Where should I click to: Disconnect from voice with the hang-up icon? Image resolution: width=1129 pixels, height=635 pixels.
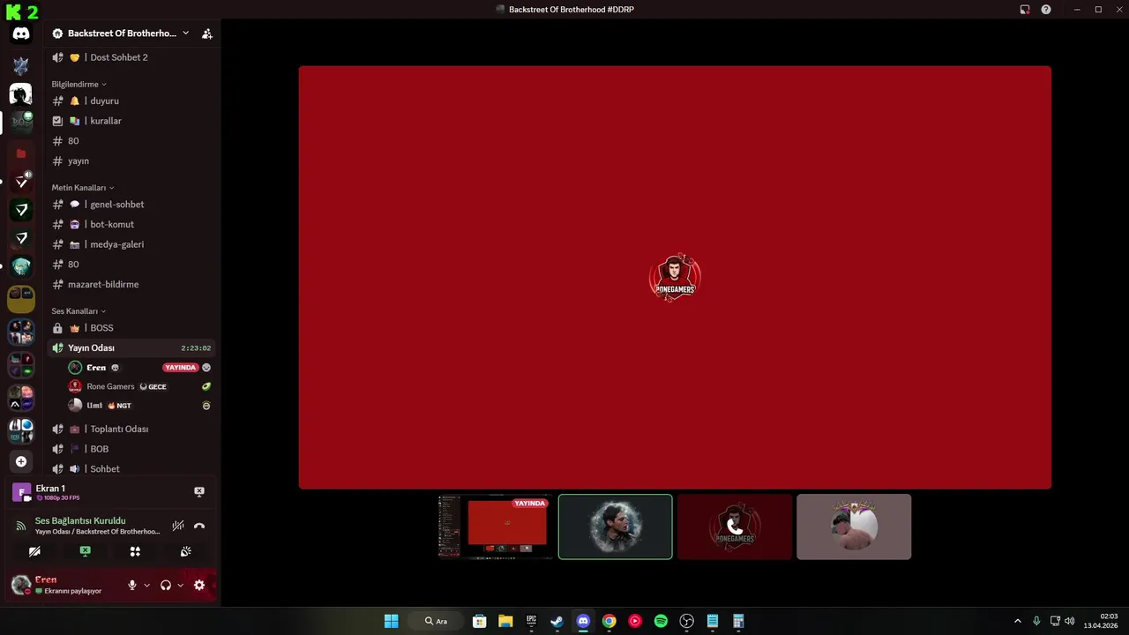[x=199, y=526]
